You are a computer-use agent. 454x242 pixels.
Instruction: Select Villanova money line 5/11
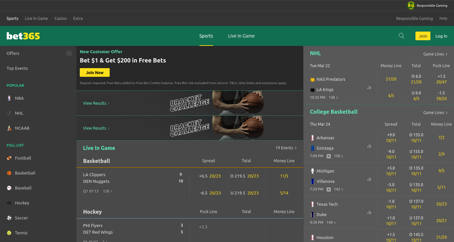[x=441, y=187]
